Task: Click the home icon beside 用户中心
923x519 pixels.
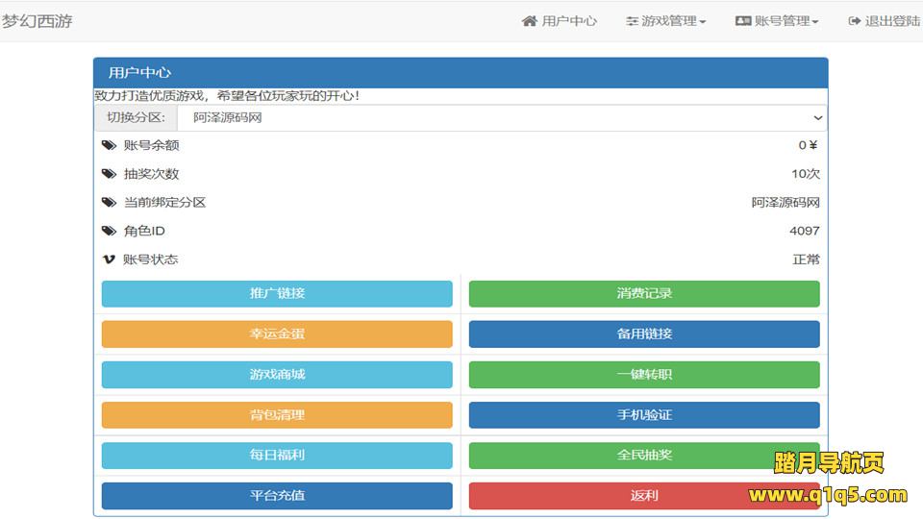Action: [x=529, y=21]
